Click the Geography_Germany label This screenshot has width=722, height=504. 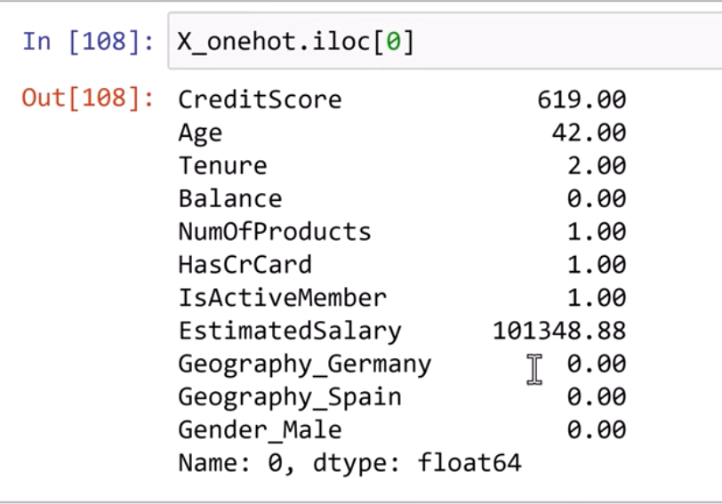[x=304, y=364]
